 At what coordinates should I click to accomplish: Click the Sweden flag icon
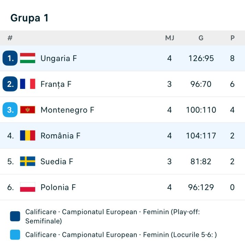click(28, 161)
